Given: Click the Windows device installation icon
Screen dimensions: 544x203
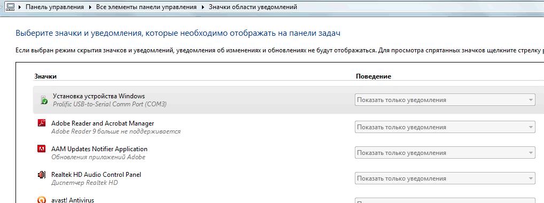Looking at the screenshot, I should 44,100.
